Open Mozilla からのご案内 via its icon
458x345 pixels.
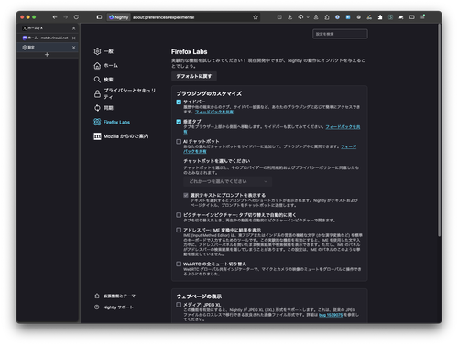point(97,136)
